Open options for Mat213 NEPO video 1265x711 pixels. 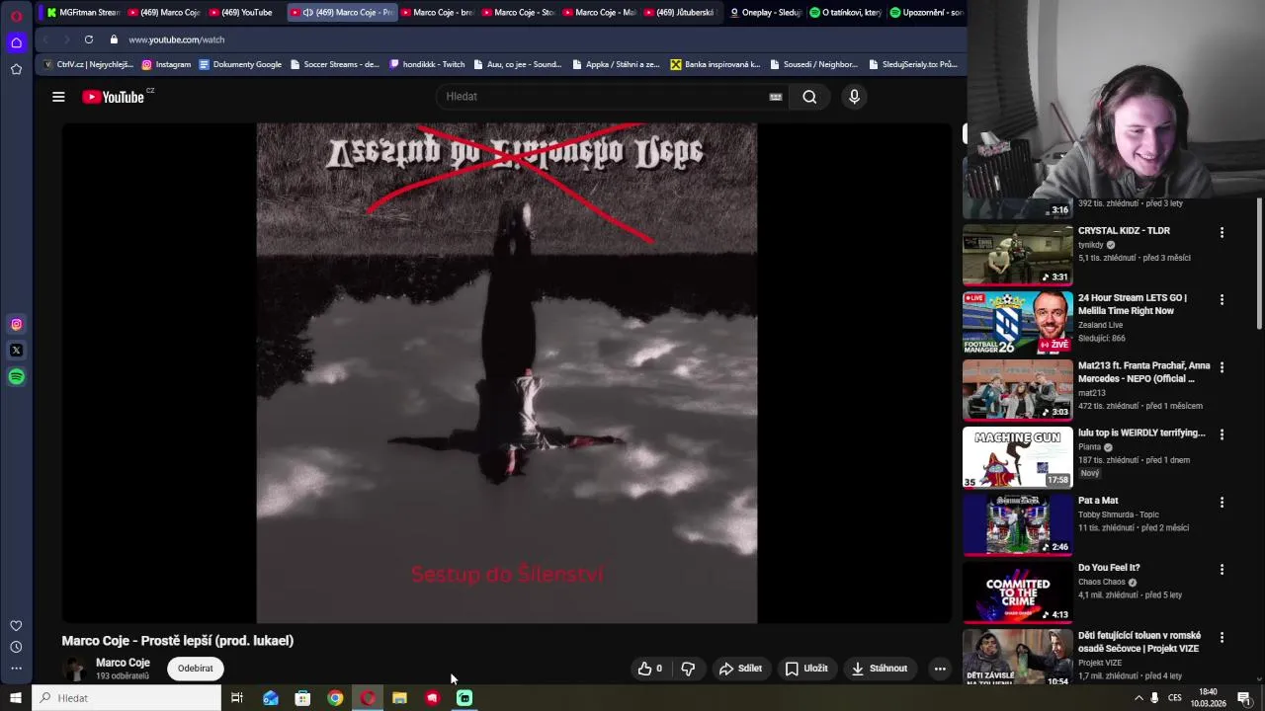tap(1222, 367)
